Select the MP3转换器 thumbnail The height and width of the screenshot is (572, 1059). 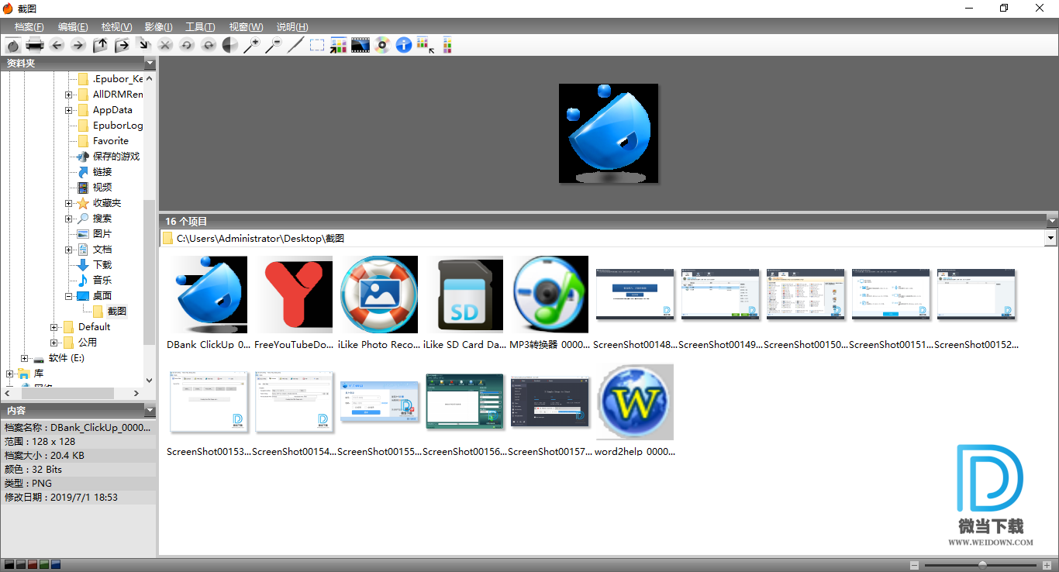click(x=550, y=295)
